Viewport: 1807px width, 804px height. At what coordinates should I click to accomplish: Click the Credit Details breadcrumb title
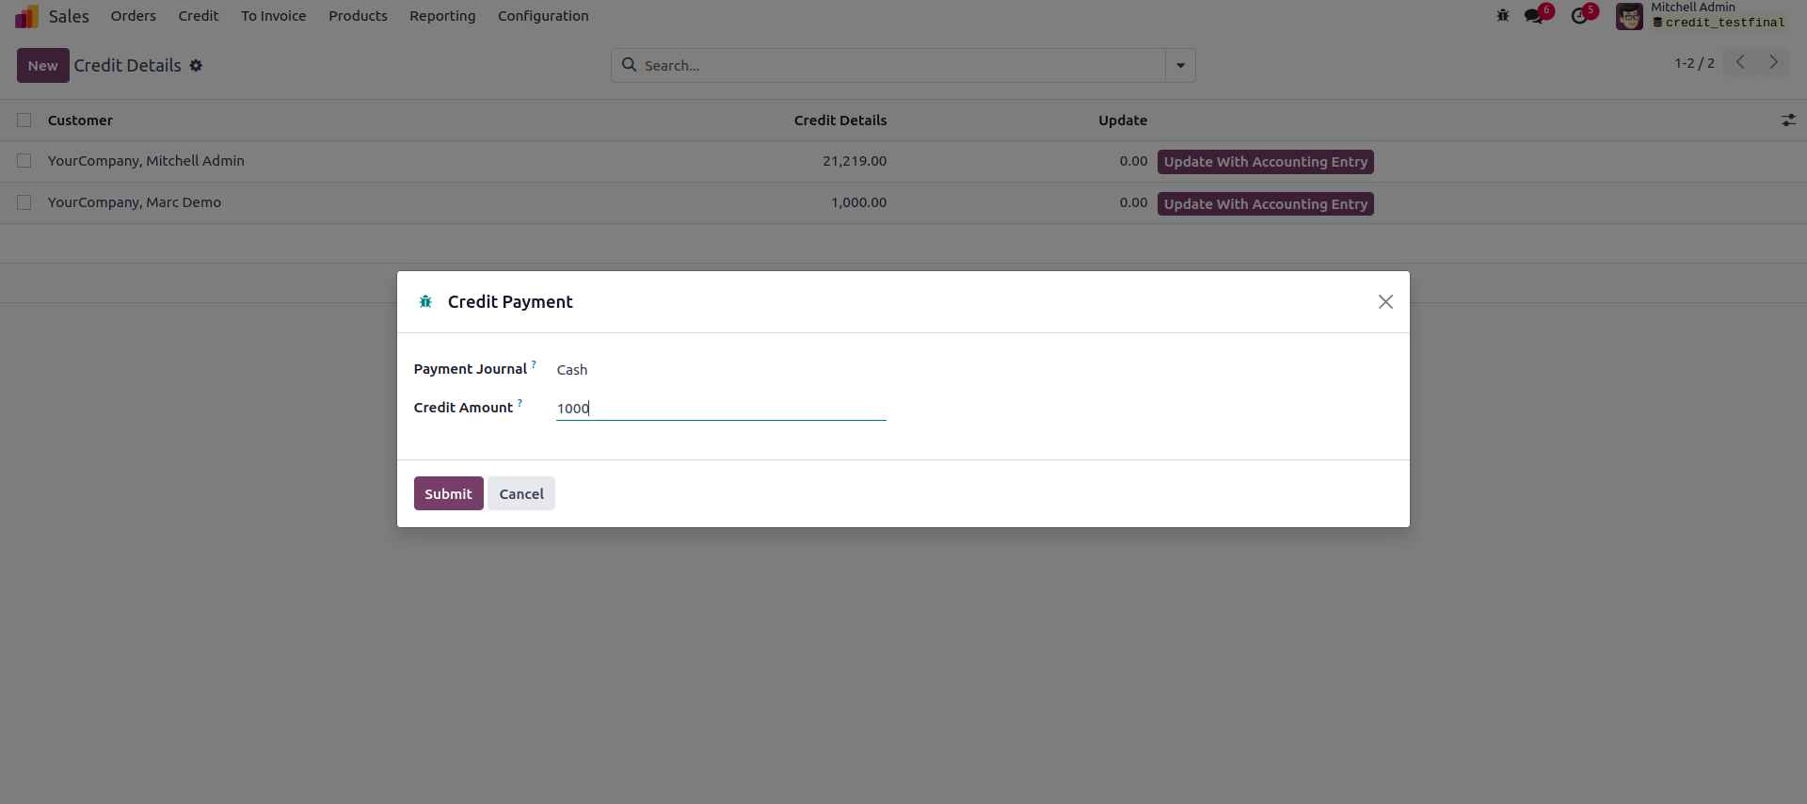click(x=128, y=66)
